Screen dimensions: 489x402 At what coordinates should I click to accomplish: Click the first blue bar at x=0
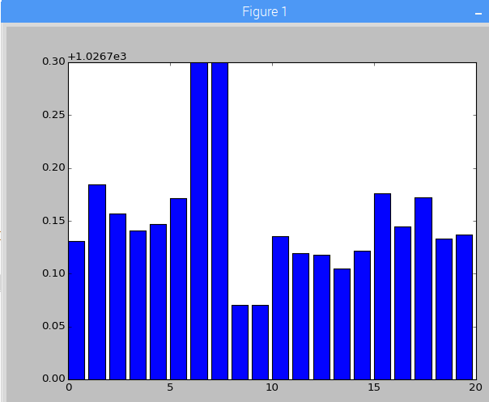tap(77, 310)
